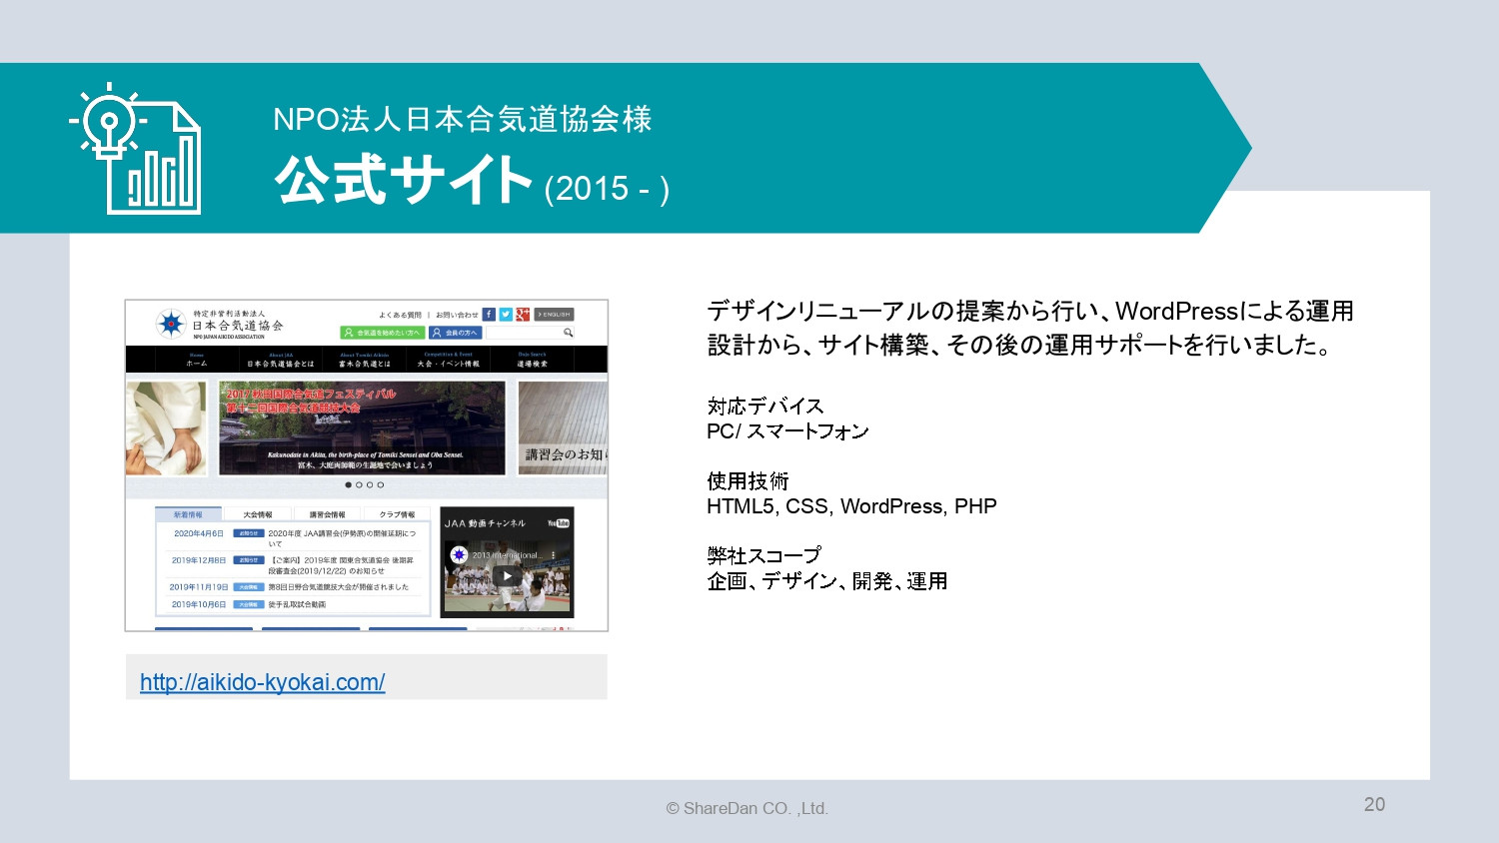Open the Google Plus icon link
1499x843 pixels.
pyautogui.click(x=523, y=314)
